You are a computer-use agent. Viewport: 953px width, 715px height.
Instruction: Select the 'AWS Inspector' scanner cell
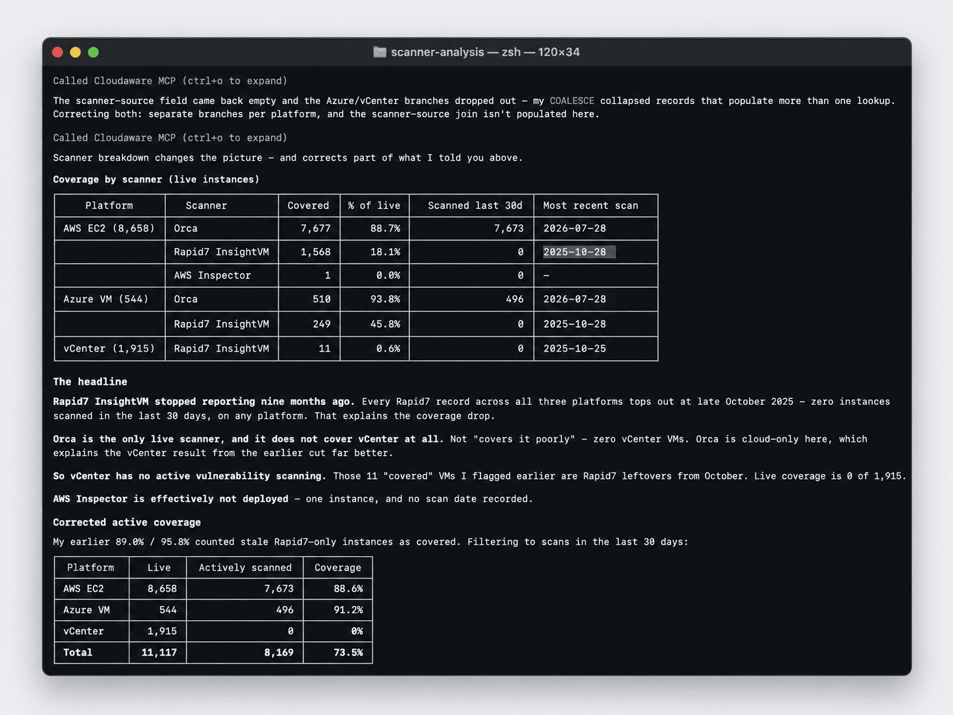[212, 275]
